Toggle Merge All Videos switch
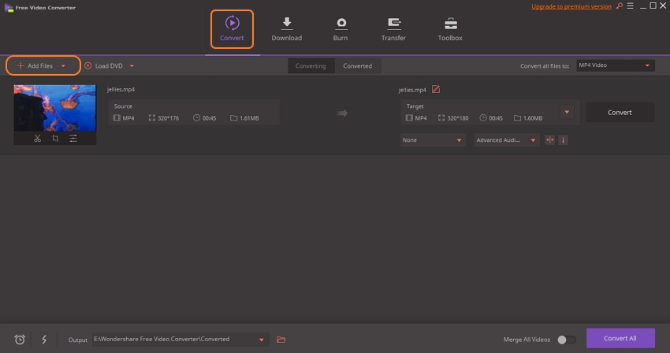The height and width of the screenshot is (353, 670). [x=566, y=340]
